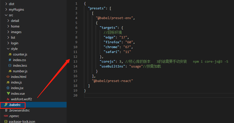Image resolution: width=234 pixels, height=123 pixels.
Task: Select the login folder label
Action: tap(15, 43)
